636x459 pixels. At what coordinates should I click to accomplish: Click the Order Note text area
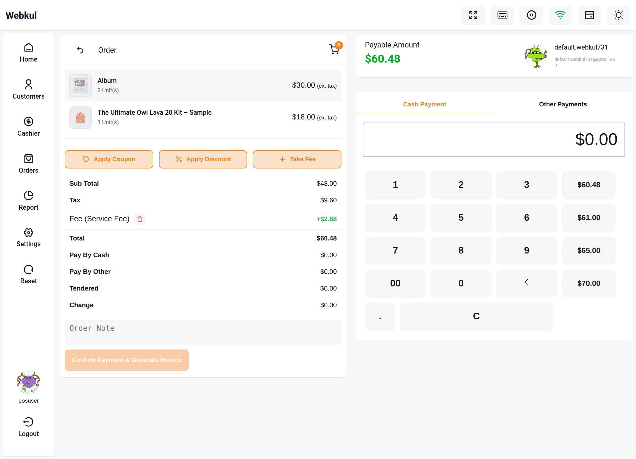(203, 333)
